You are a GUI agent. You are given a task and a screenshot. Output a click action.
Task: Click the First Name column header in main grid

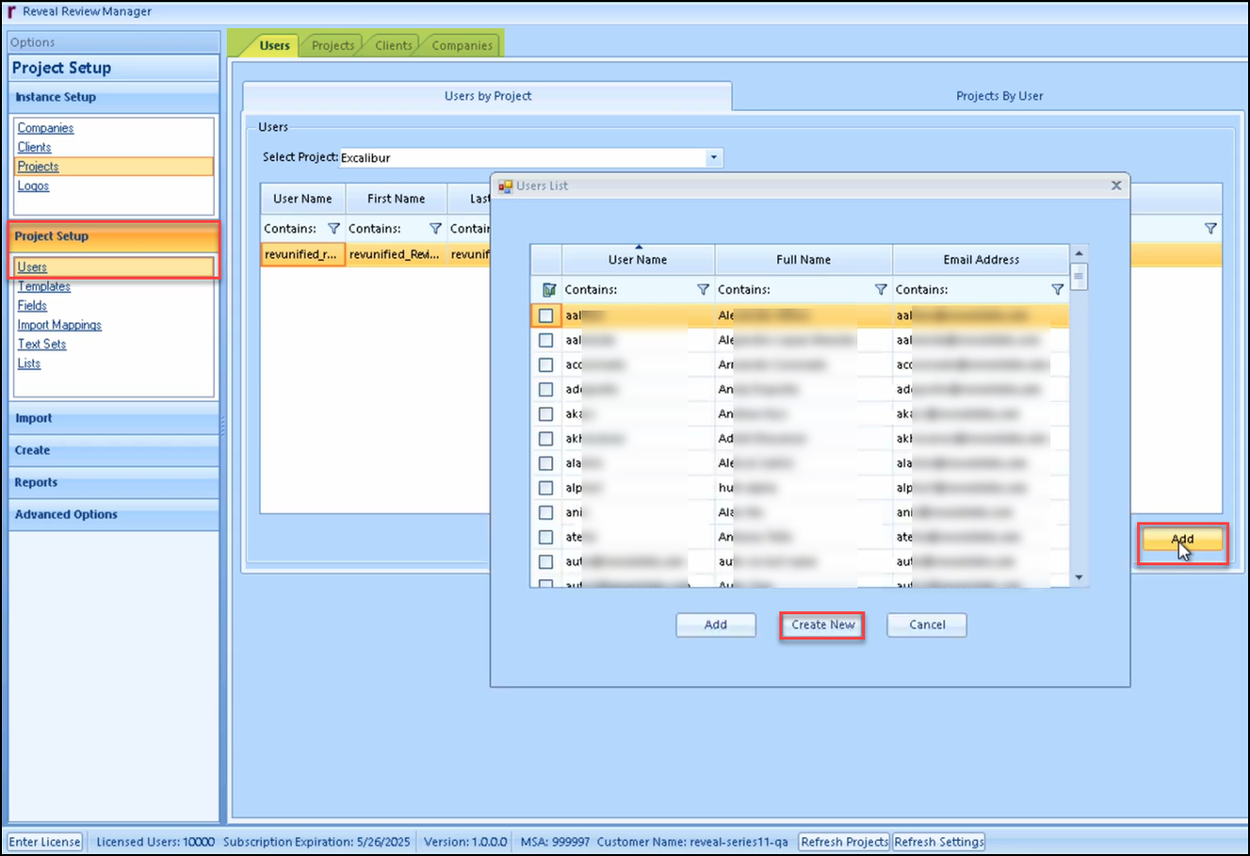(396, 199)
